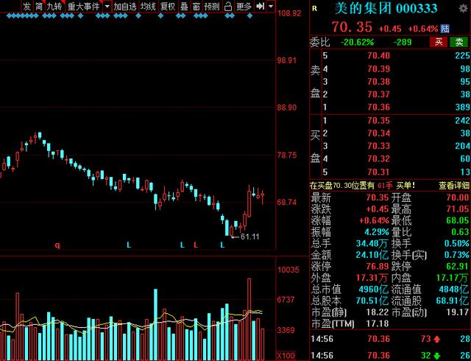Screen dimensions: 471x361
Task: Select the stock name 美的集团
Action: pos(363,8)
